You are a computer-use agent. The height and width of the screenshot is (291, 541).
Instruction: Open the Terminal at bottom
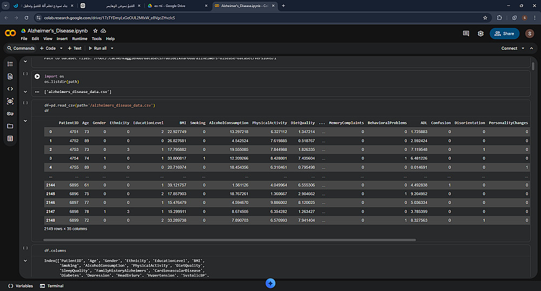(x=52, y=286)
